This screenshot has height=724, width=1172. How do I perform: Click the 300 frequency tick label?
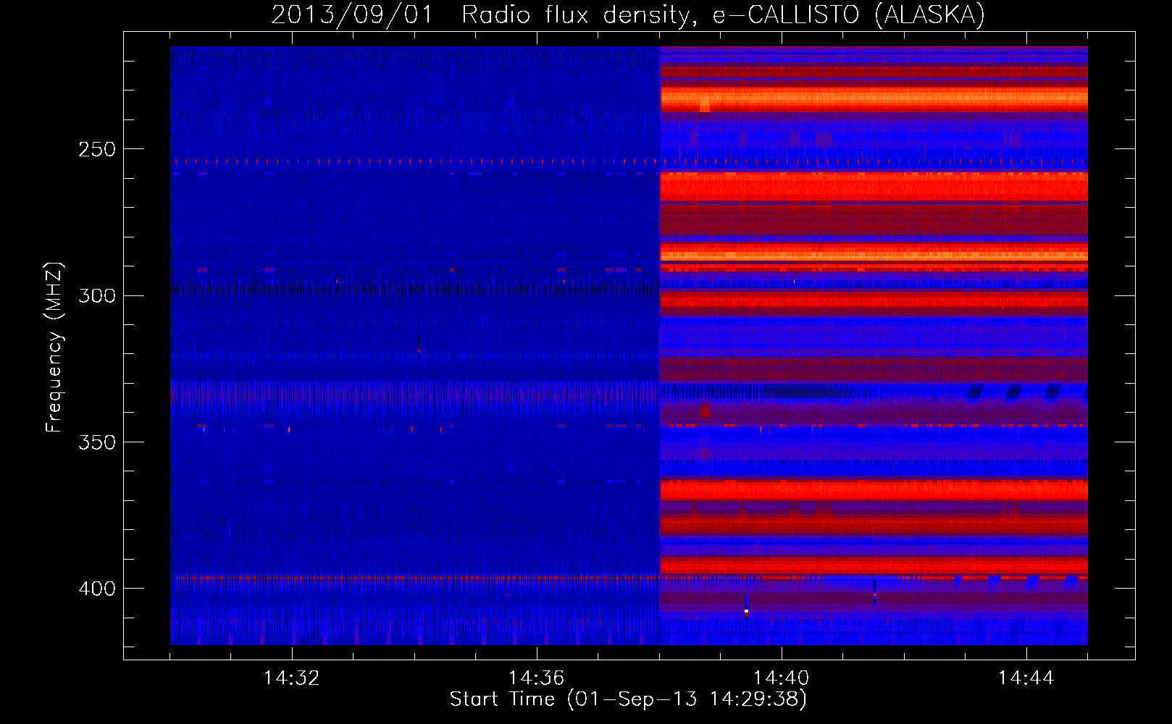coord(97,295)
